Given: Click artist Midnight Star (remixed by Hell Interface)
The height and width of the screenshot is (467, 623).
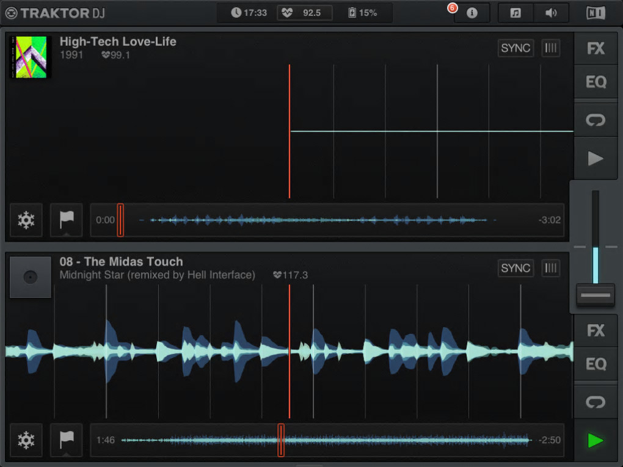Looking at the screenshot, I should (158, 275).
